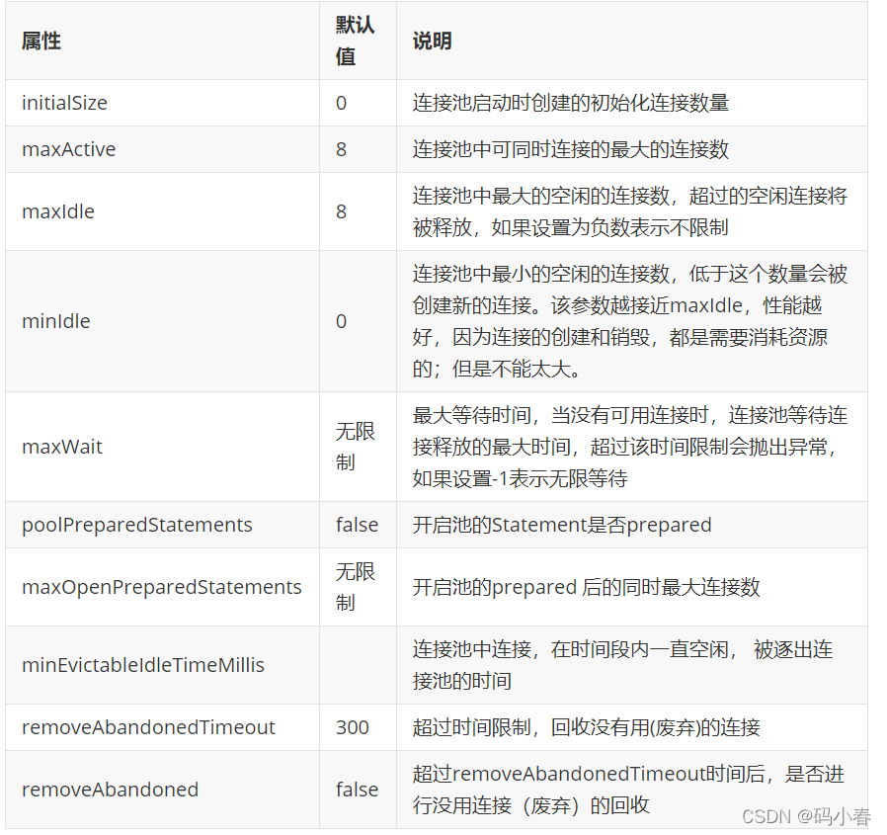Click the 属性 column header
This screenshot has height=835, width=887.
40,41
